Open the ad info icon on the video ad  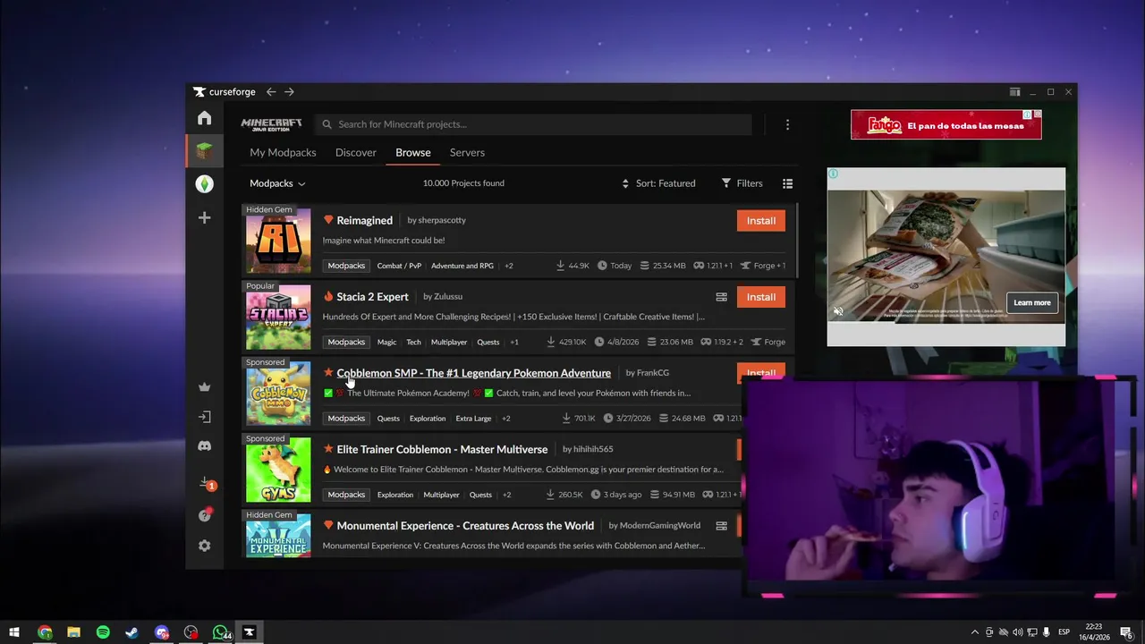tap(833, 174)
